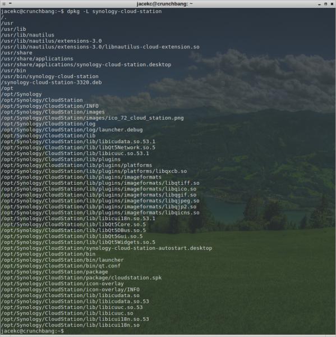Click the libqgif.so line

coord(99,195)
